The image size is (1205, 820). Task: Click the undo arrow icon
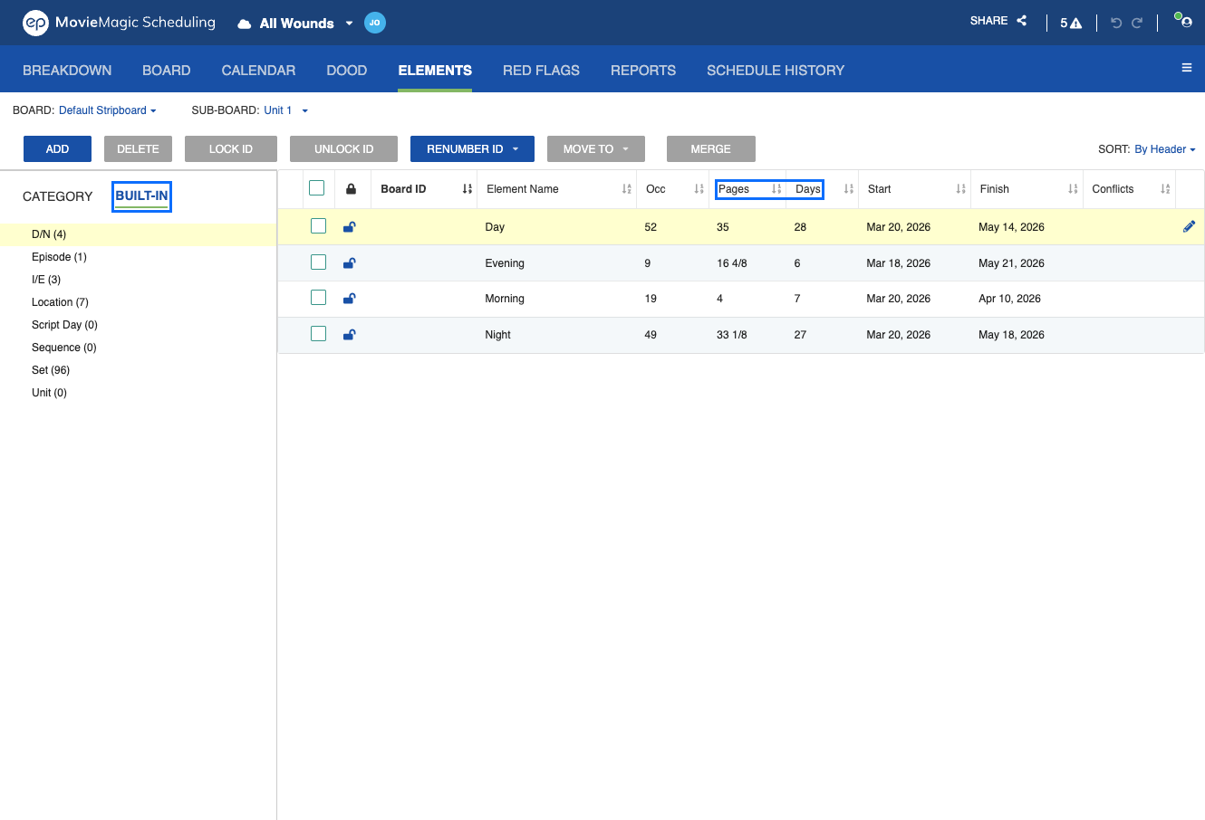point(1116,23)
